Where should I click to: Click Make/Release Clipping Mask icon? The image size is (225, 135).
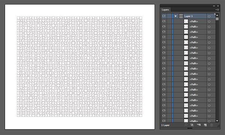192,125
